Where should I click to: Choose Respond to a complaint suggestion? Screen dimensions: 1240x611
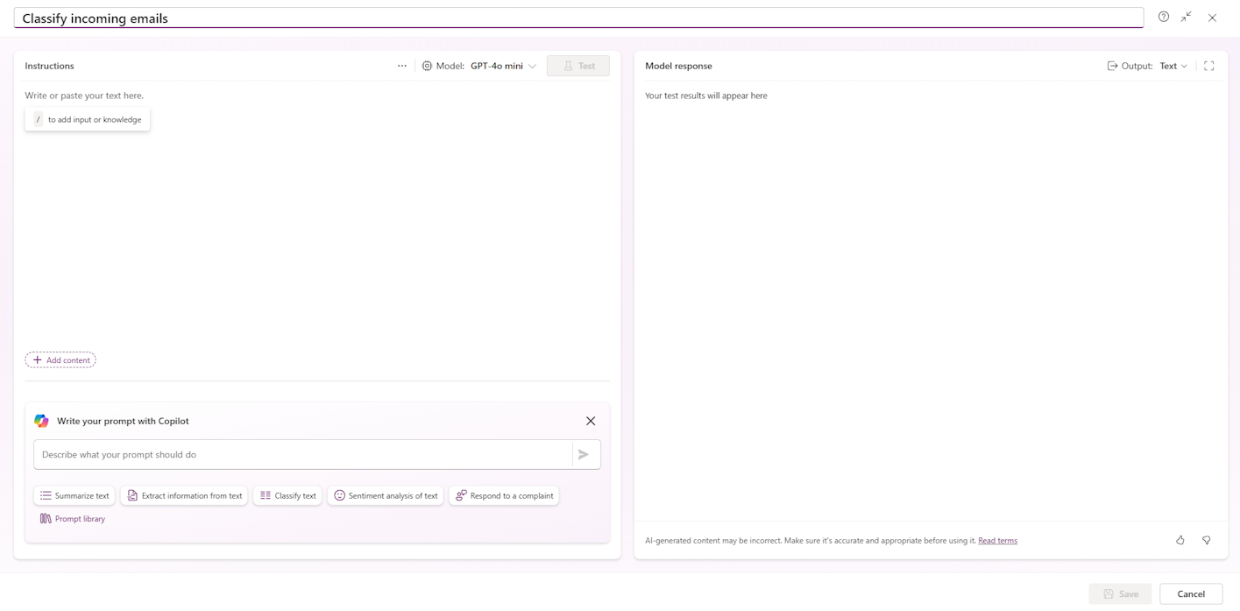[x=504, y=495]
